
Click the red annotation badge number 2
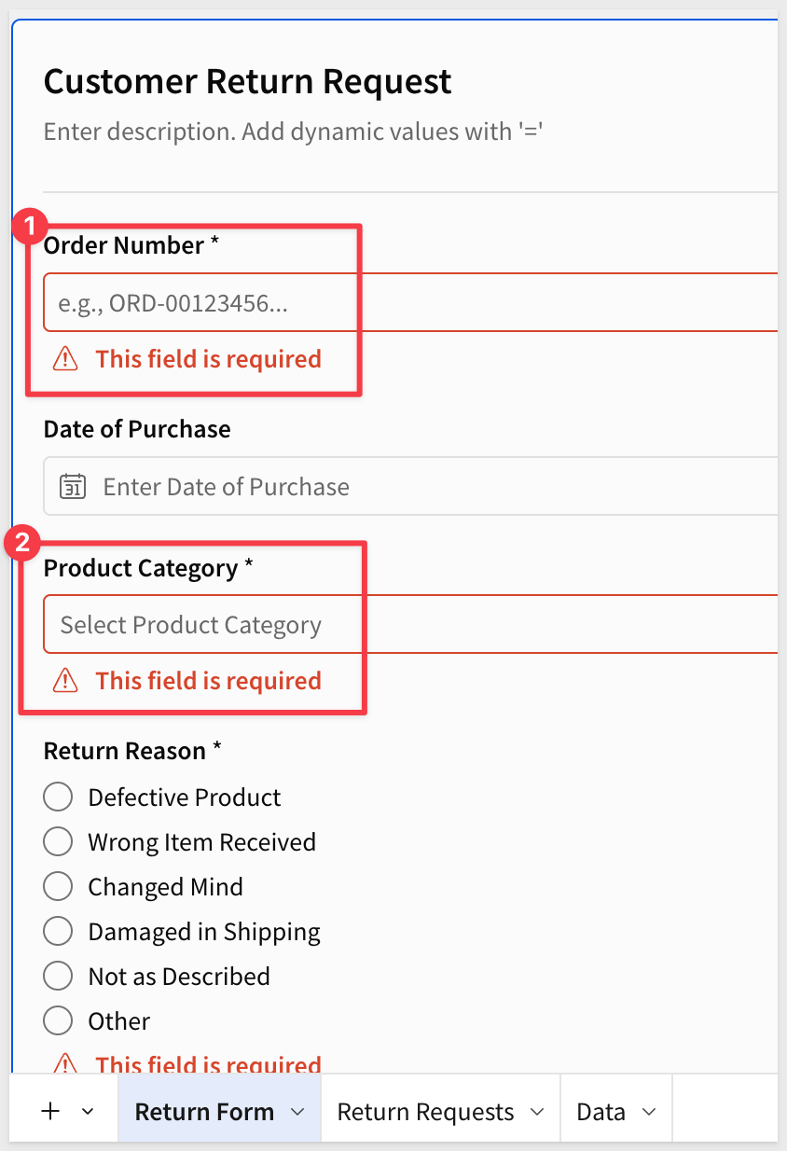(24, 545)
